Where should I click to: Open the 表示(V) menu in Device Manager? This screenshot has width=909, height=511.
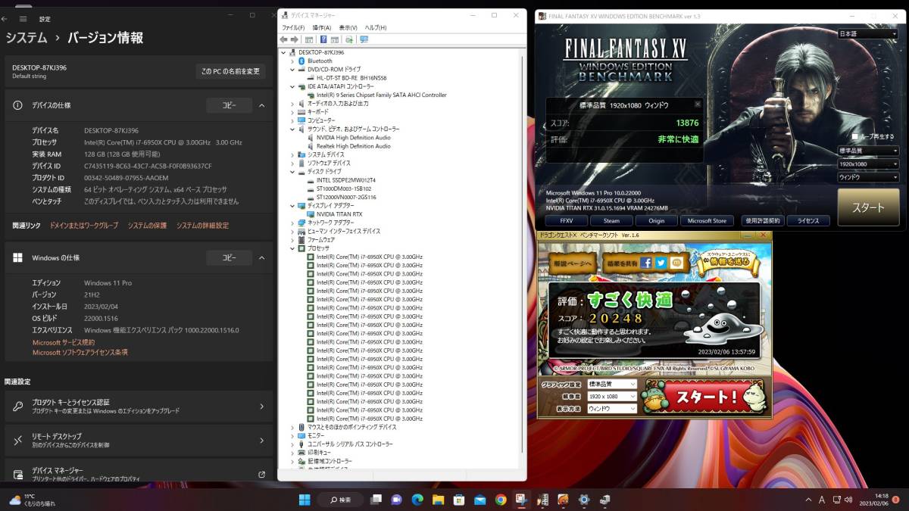point(348,27)
